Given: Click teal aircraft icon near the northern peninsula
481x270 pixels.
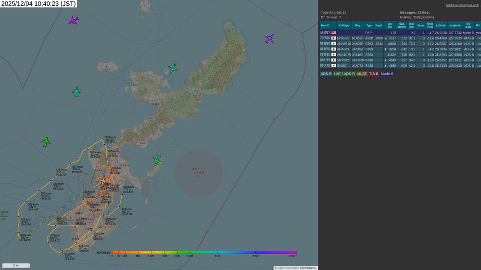Looking at the screenshot, I should coord(173,69).
